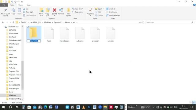196x110 pixels.
Task: Select the services file
Action: pos(111,34)
